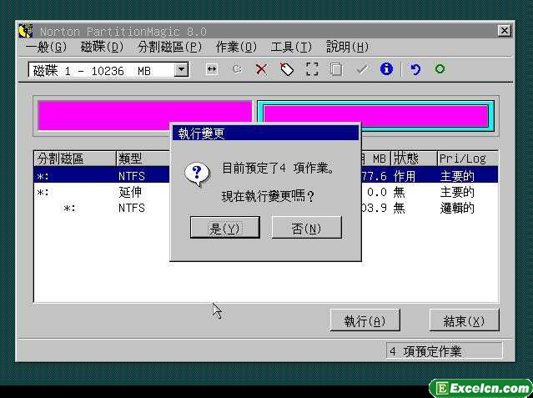Click the PartitionMagic title bar app icon
Viewport: 533px width, 398px height.
tap(26, 31)
